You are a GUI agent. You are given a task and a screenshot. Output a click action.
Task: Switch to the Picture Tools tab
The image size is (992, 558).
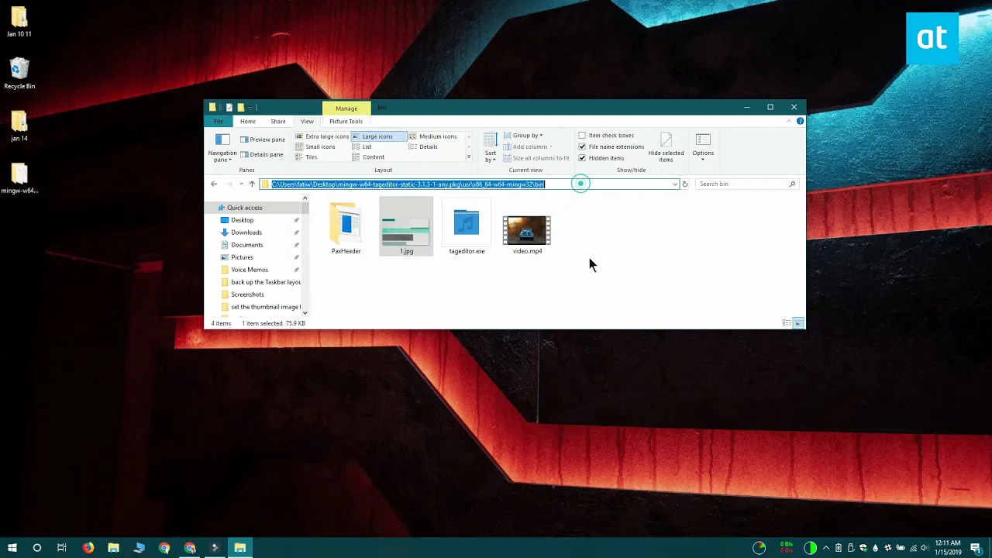click(x=346, y=122)
